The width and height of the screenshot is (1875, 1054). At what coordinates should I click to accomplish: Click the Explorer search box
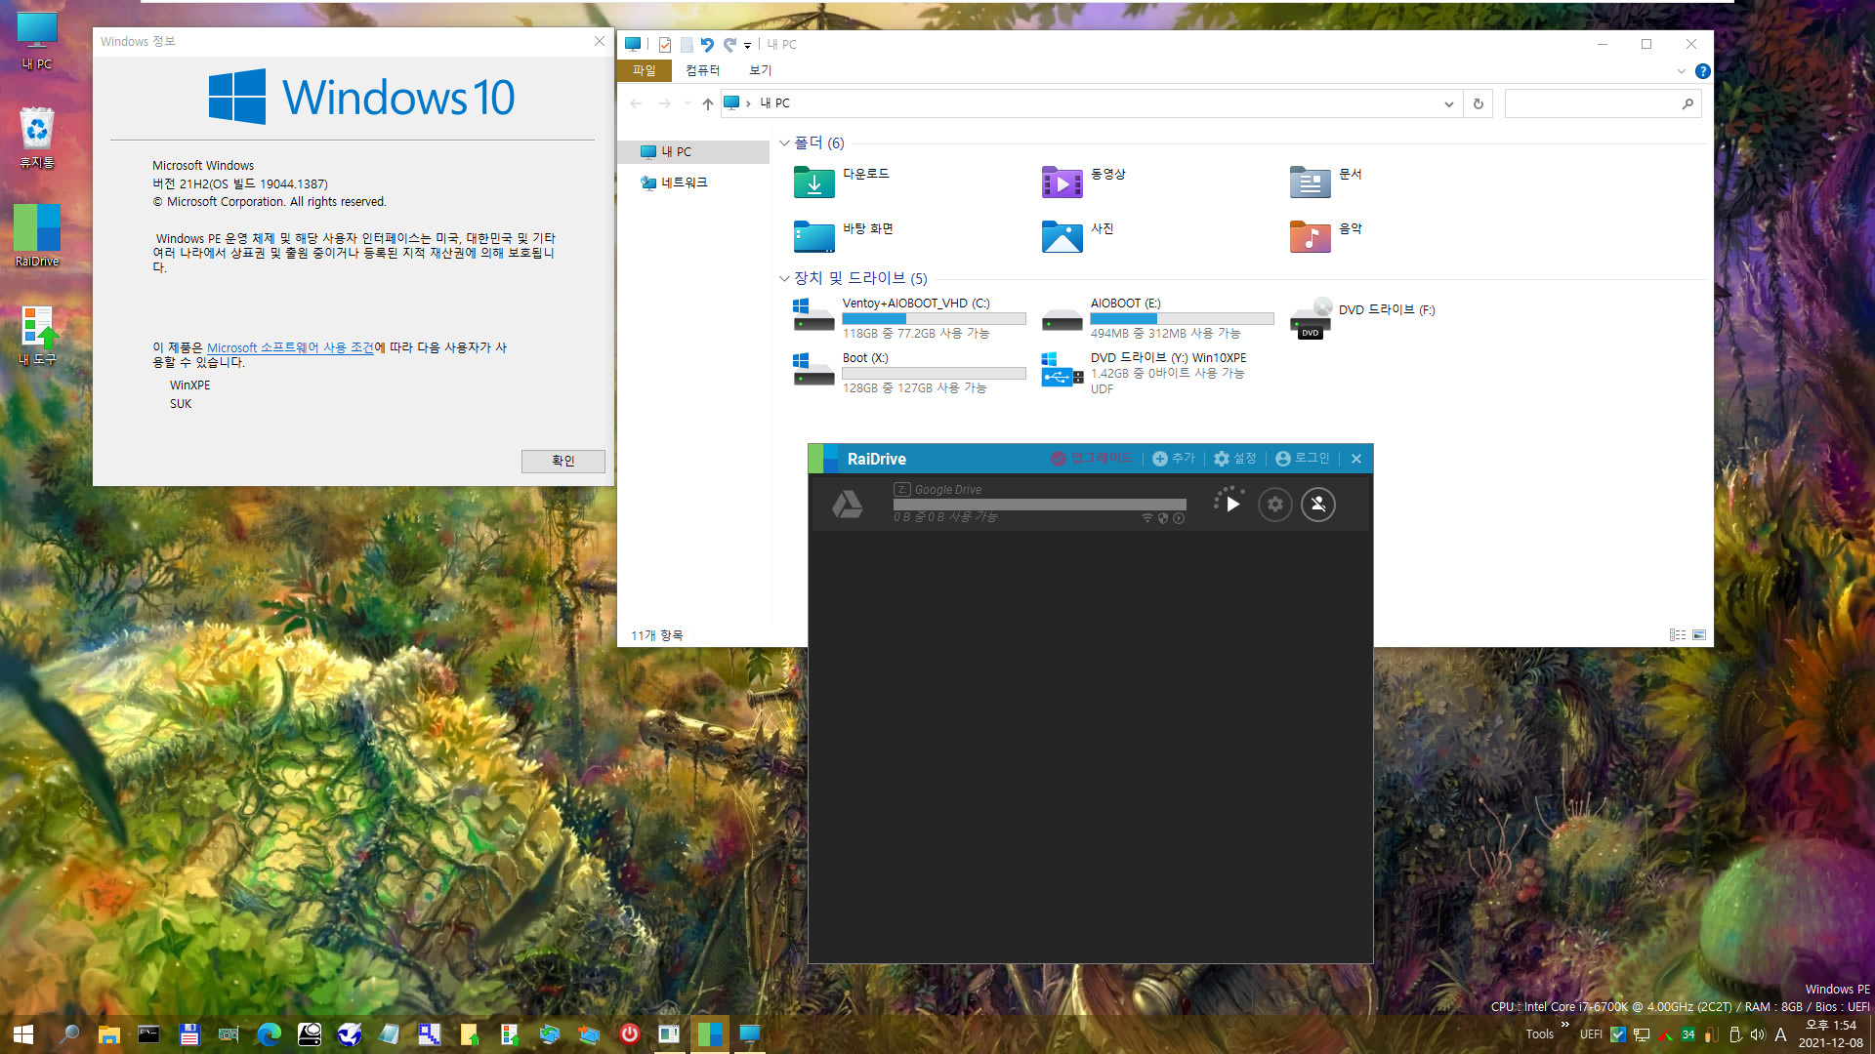pos(1603,103)
